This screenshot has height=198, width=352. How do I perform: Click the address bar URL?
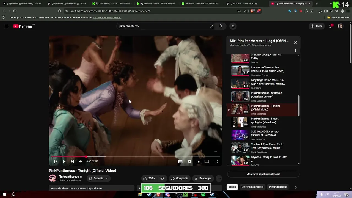110,11
